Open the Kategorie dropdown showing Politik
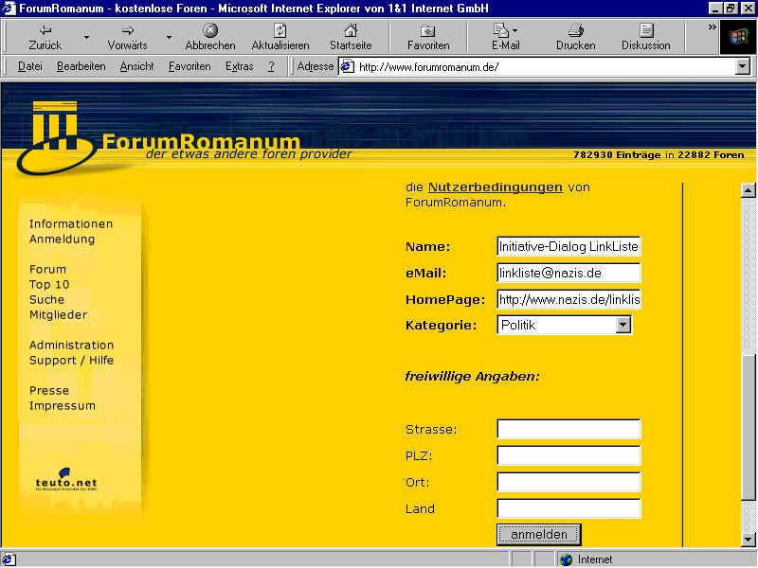This screenshot has height=568, width=758. (564, 325)
